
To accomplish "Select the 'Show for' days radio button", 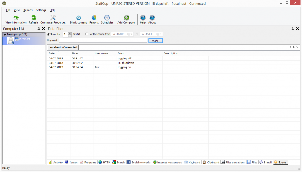I will click(x=49, y=34).
